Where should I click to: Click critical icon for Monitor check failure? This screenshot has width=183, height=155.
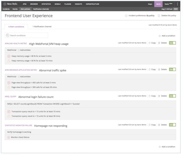pos(9,137)
